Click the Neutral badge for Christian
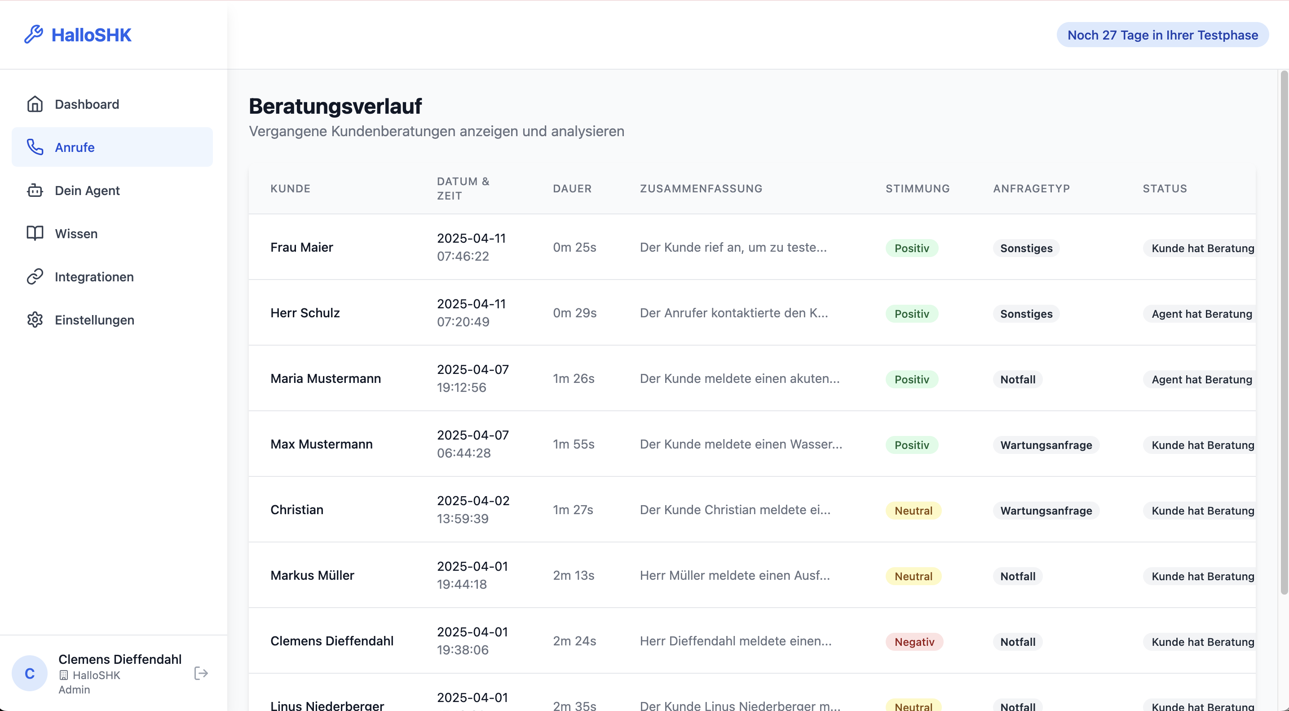The width and height of the screenshot is (1289, 711). pos(913,510)
